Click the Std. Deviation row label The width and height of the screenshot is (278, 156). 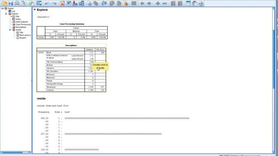click(52, 71)
